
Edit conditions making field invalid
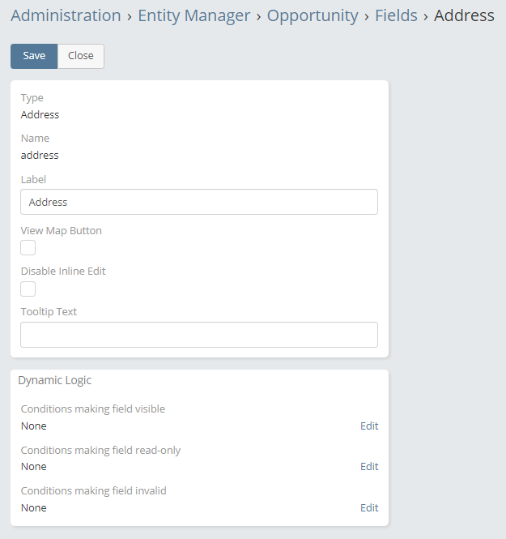369,508
